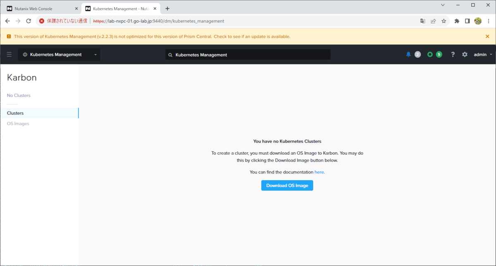The height and width of the screenshot is (266, 496).
Task: Go forward in browser history
Action: pos(18,21)
